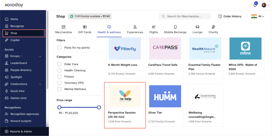Click the Gift Cards category icon
Image resolution: width=272 pixels, height=136 pixels.
85,27
